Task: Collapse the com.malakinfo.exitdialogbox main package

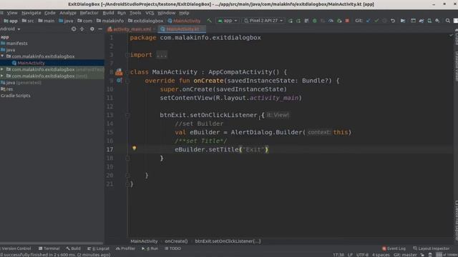Action: [x=2, y=56]
